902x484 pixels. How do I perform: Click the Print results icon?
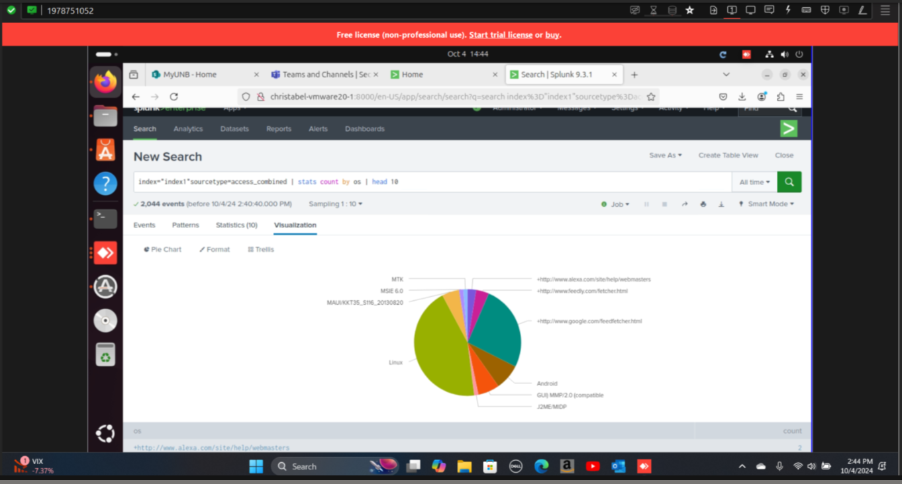click(x=703, y=204)
